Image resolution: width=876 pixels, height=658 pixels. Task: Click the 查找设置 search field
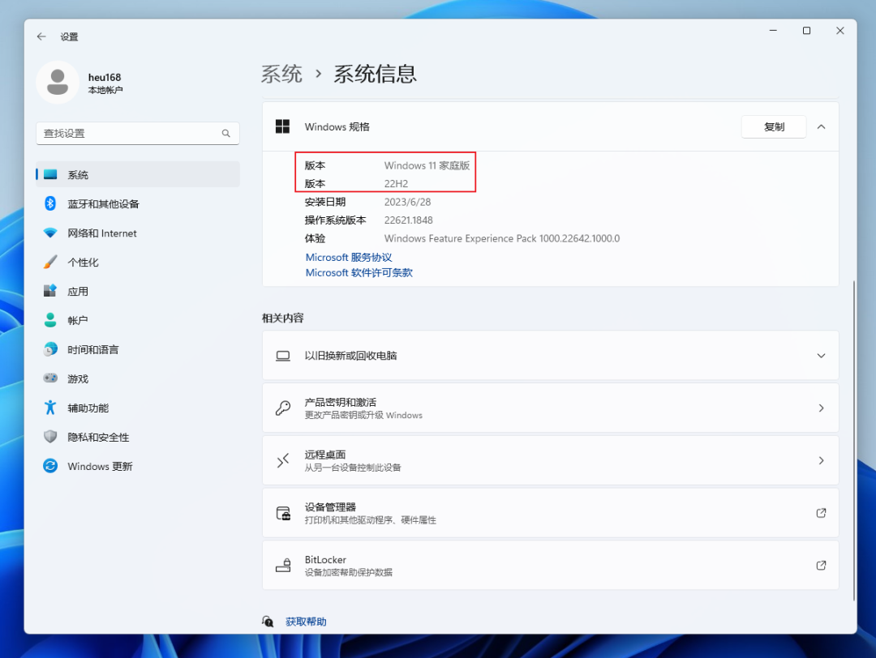click(138, 134)
